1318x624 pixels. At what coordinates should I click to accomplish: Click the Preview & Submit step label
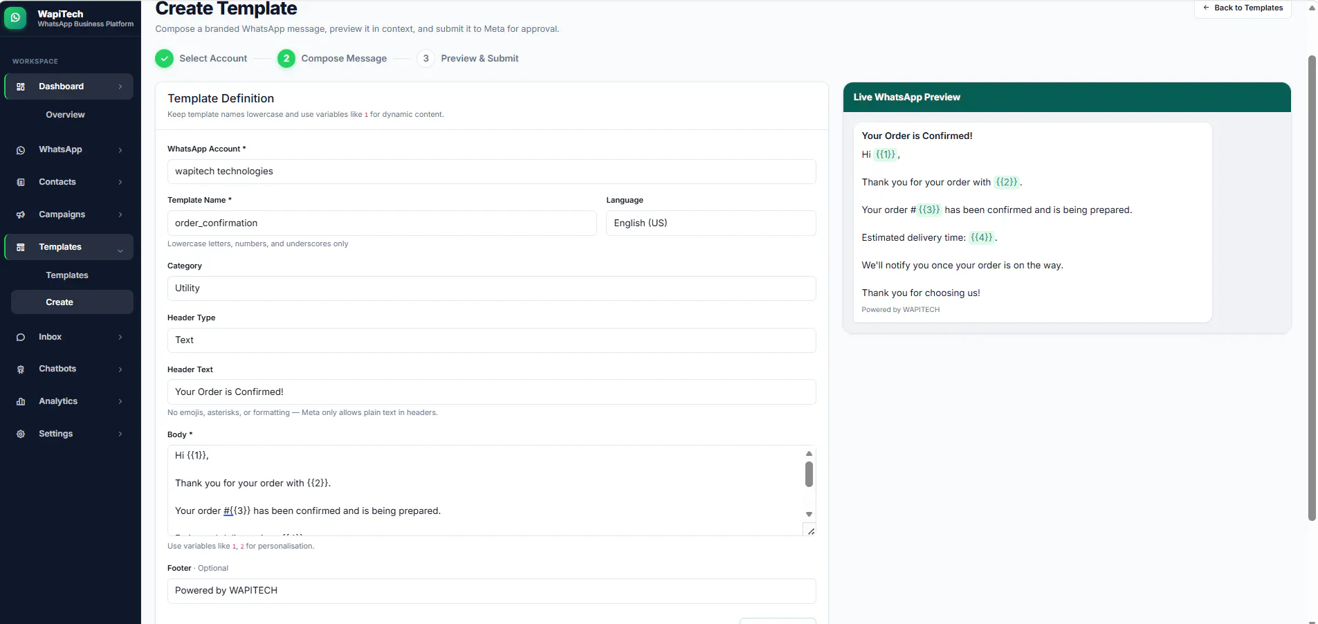tap(479, 59)
